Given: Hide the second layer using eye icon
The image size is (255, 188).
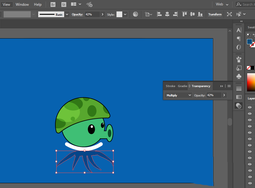Looking at the screenshot, I should coord(250,114).
